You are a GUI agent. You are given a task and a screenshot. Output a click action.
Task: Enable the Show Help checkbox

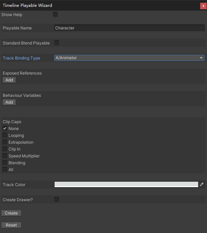(x=55, y=14)
